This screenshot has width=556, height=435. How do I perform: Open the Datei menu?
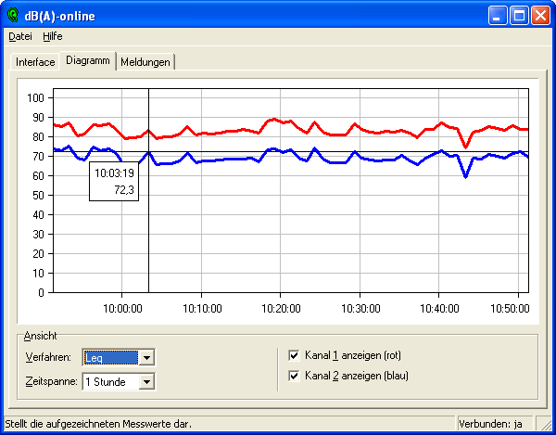point(19,36)
